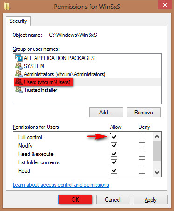
Task: Click the TrustedInstaller account icon
Action: click(x=19, y=90)
